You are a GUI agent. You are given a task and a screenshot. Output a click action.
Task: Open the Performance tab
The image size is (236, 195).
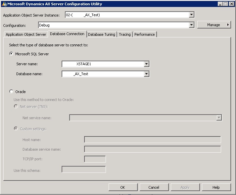point(145,34)
